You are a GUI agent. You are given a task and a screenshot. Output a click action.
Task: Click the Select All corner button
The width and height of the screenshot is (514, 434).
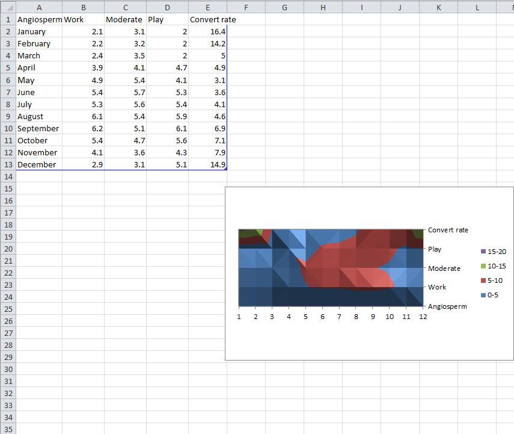tap(8, 7)
